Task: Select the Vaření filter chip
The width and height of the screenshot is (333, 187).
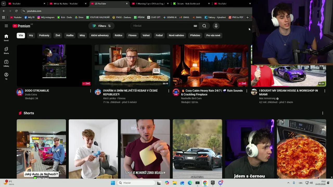Action: [x=146, y=35]
